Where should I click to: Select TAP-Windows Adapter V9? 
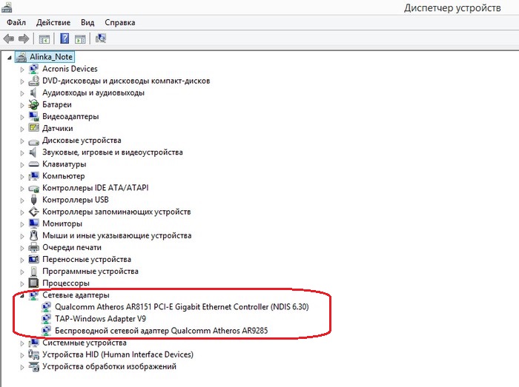point(100,319)
